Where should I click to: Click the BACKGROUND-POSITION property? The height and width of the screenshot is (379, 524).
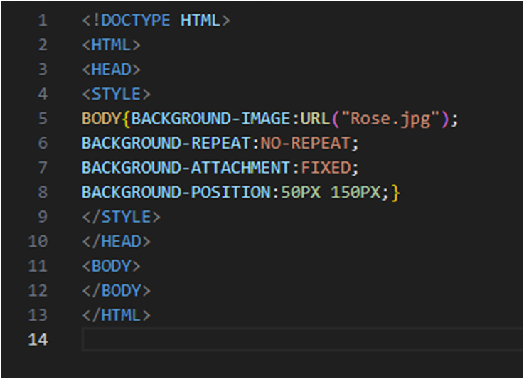click(176, 193)
